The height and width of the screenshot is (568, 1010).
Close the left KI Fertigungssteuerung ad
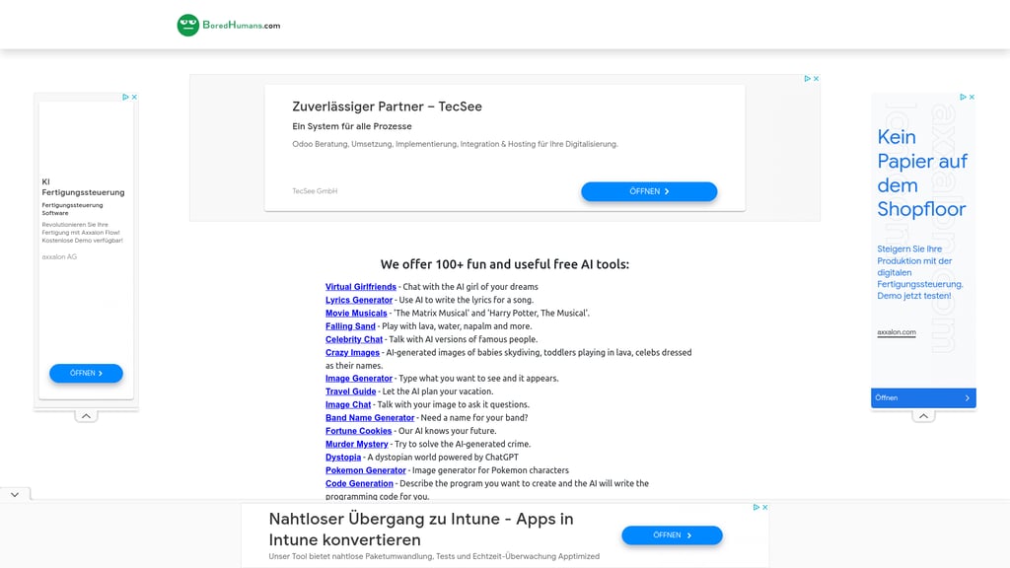click(x=134, y=98)
